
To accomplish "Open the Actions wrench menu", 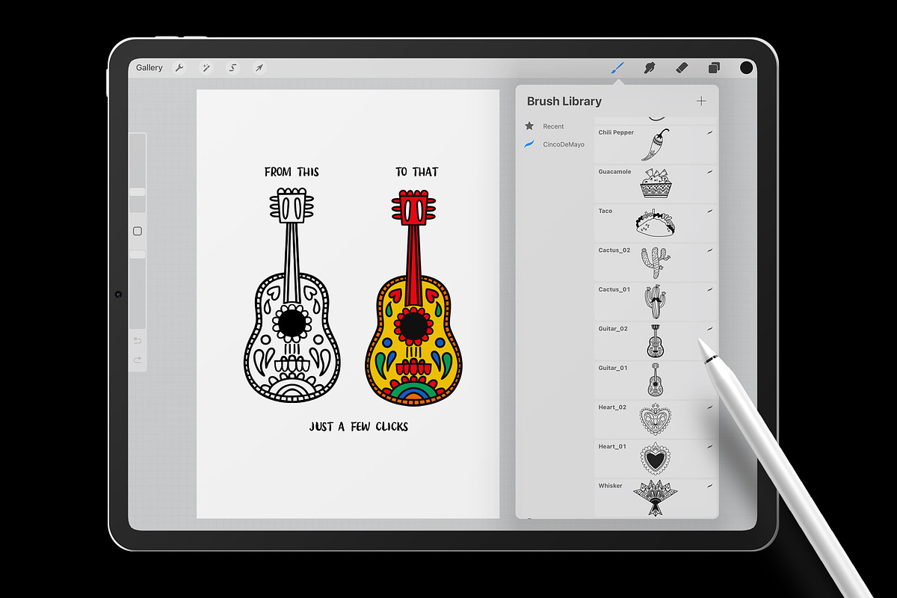I will pos(179,68).
